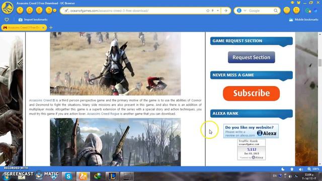Click the undo closed tab icon

[x=49, y=10]
